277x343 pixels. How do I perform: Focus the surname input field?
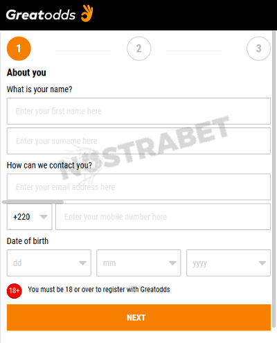[138, 141]
